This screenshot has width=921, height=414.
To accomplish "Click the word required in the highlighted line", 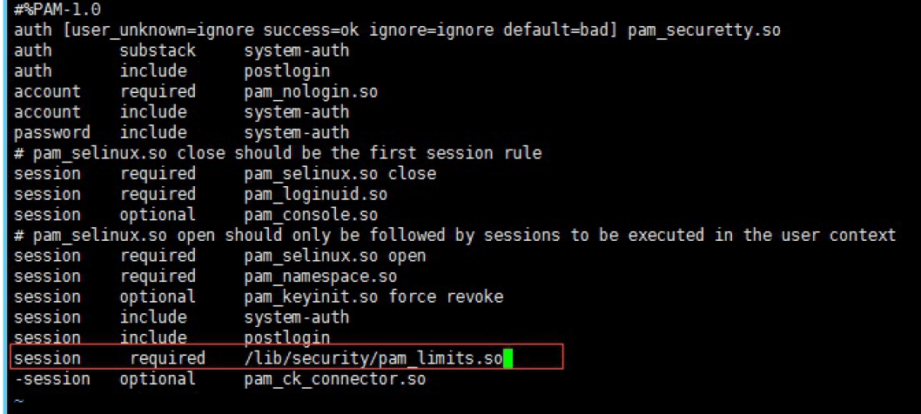I will [x=167, y=358].
